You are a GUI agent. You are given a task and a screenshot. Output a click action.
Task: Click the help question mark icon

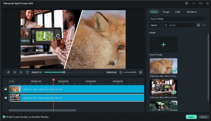coord(187,3)
